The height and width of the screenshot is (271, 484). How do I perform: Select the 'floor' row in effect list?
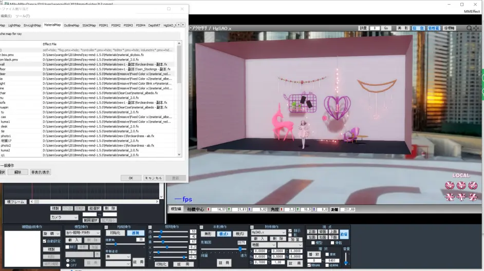(x=86, y=69)
